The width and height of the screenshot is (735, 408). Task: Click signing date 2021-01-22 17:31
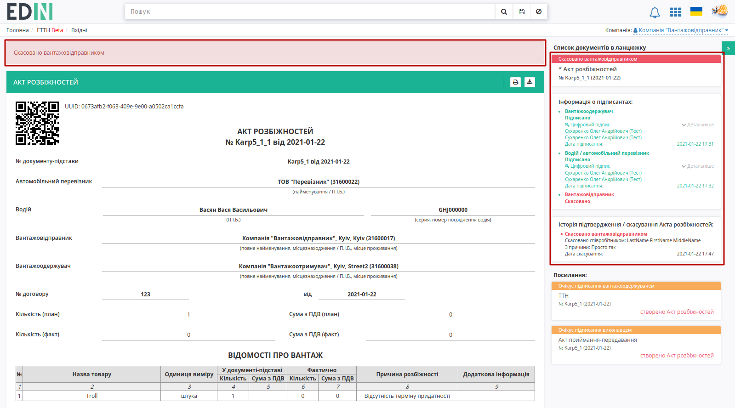pos(695,144)
